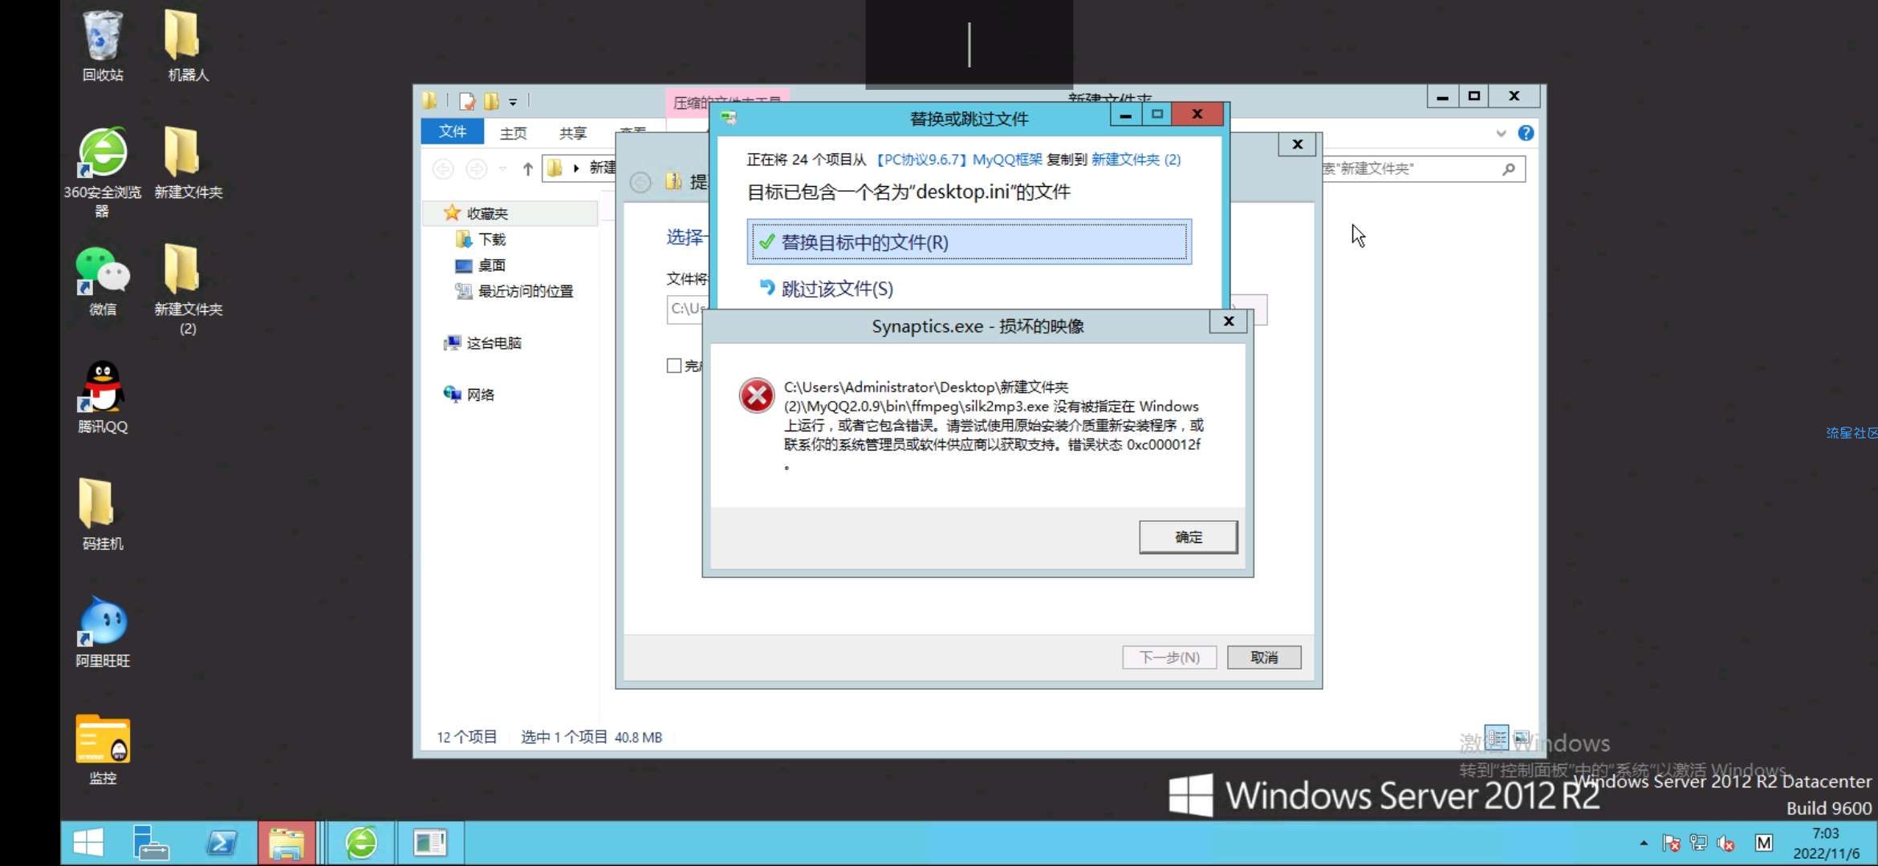Image resolution: width=1878 pixels, height=866 pixels.
Task: Open the 机器人 folder on desktop
Action: click(187, 47)
